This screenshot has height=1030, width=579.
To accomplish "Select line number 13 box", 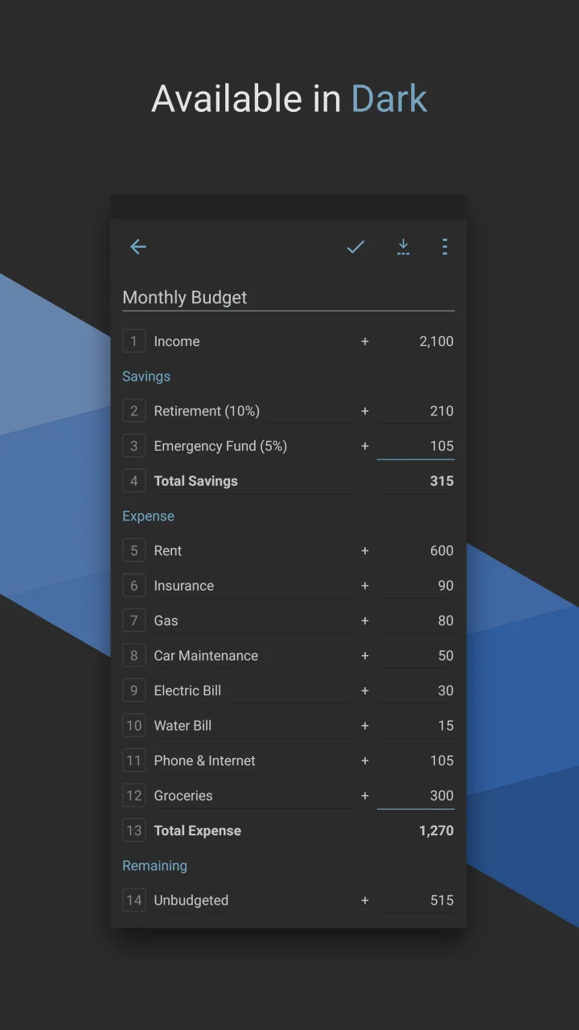I will point(134,830).
